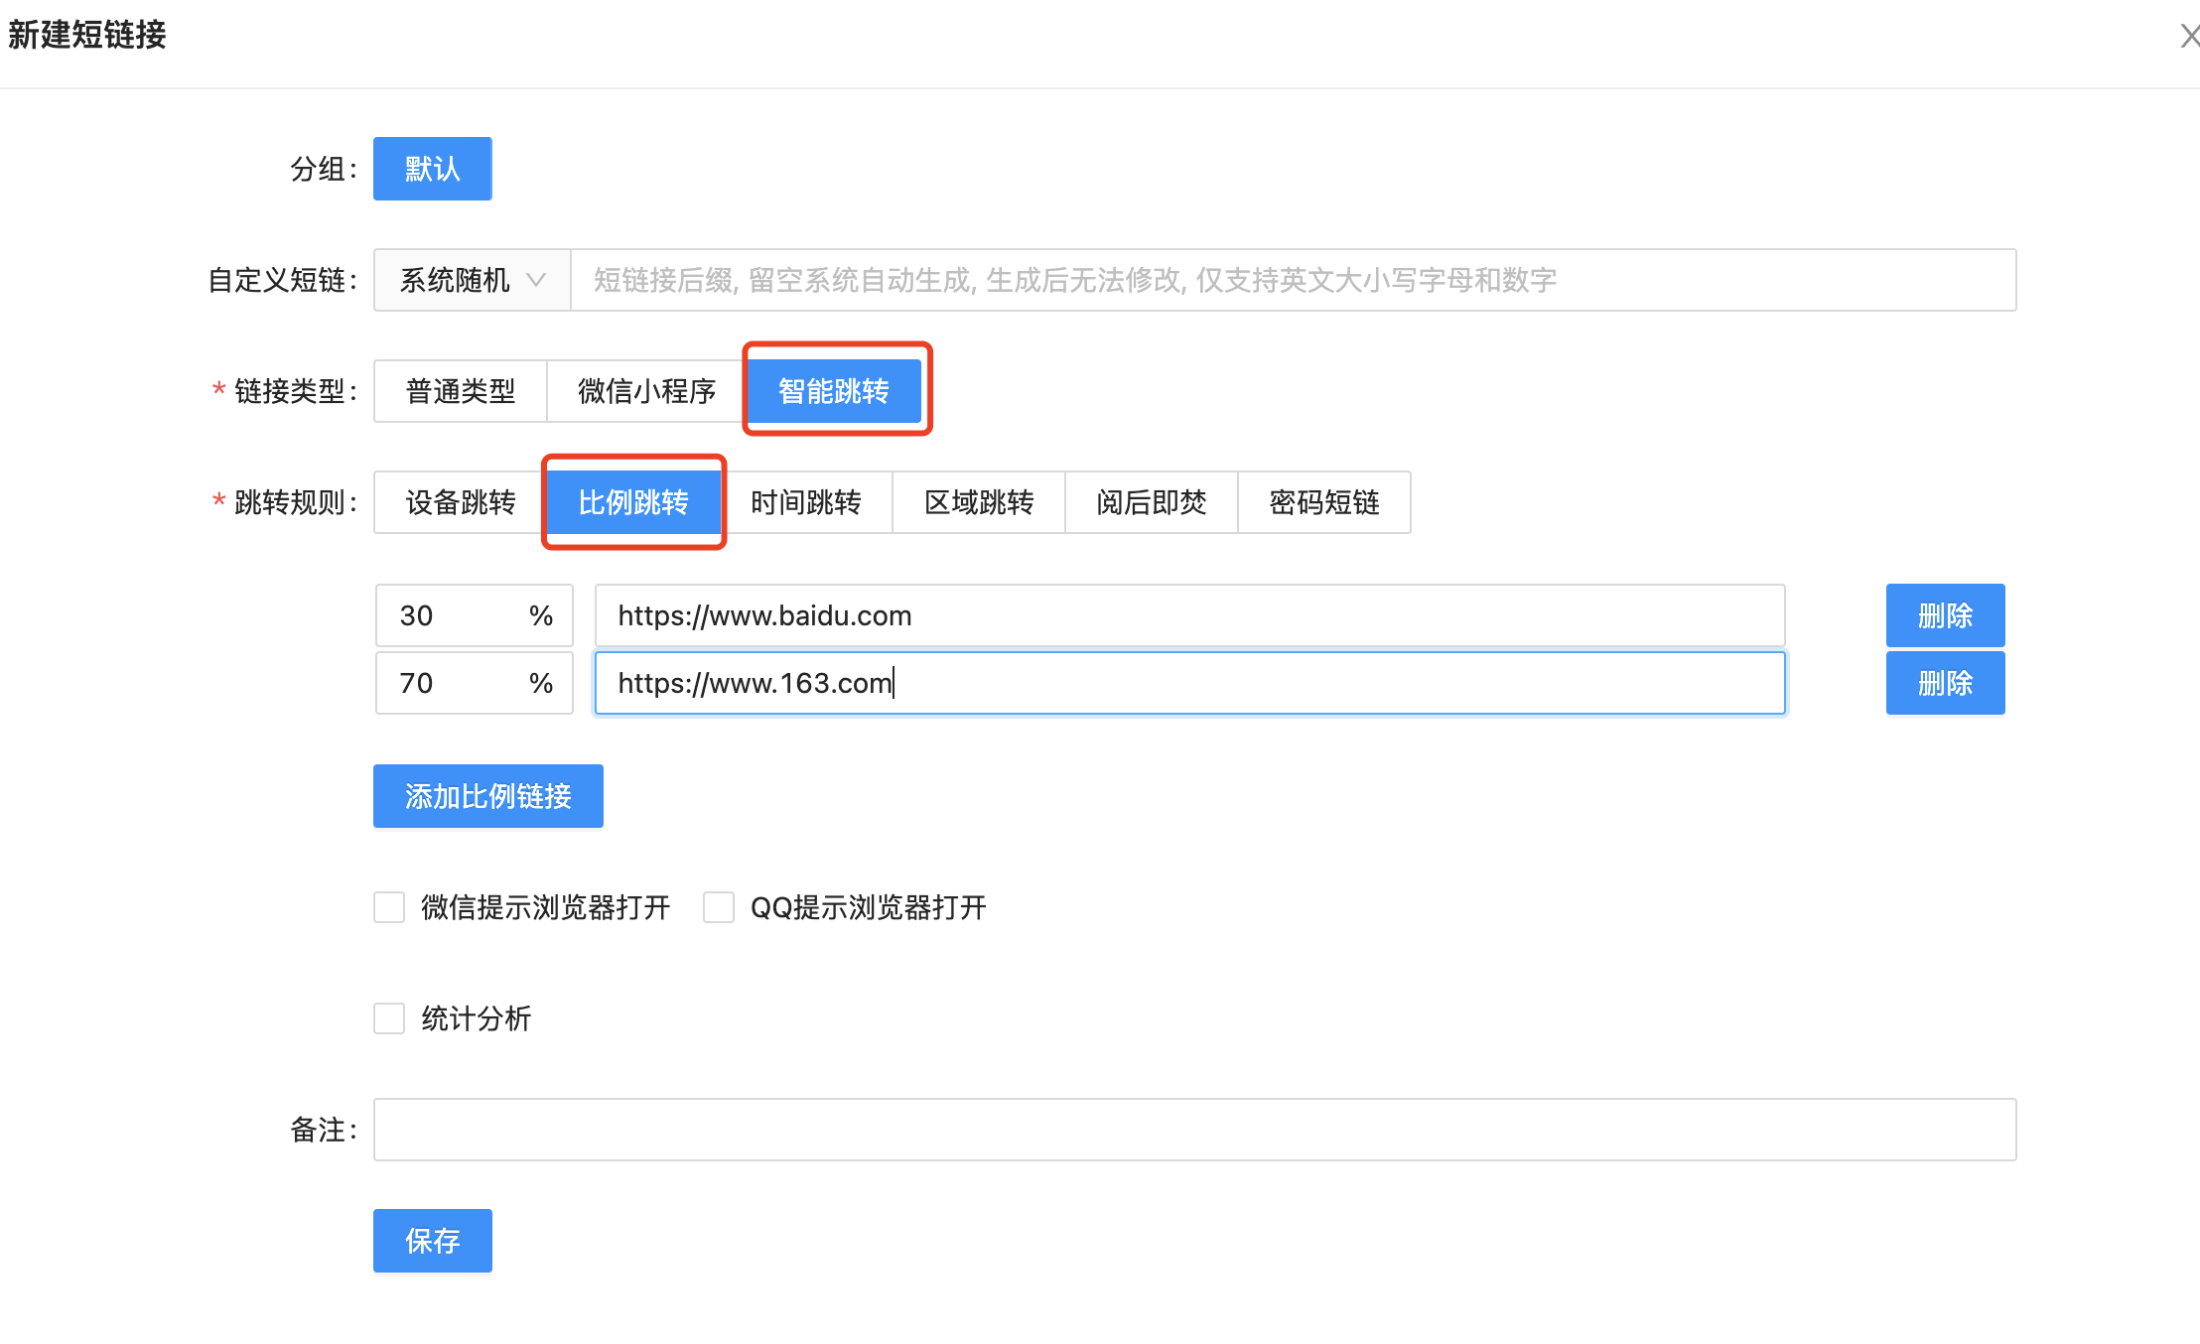Image resolution: width=2200 pixels, height=1344 pixels.
Task: Click the 保存 button
Action: 432,1241
